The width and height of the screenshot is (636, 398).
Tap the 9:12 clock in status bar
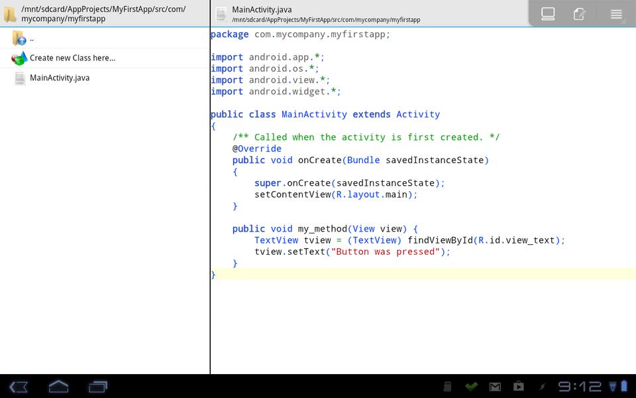pos(580,386)
